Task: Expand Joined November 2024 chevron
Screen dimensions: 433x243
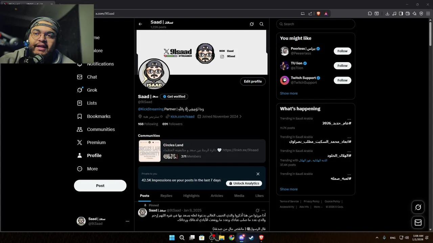Action: point(241,116)
